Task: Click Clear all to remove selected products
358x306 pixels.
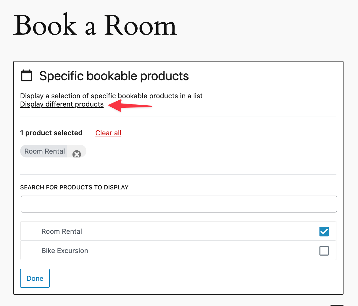Action: click(108, 133)
